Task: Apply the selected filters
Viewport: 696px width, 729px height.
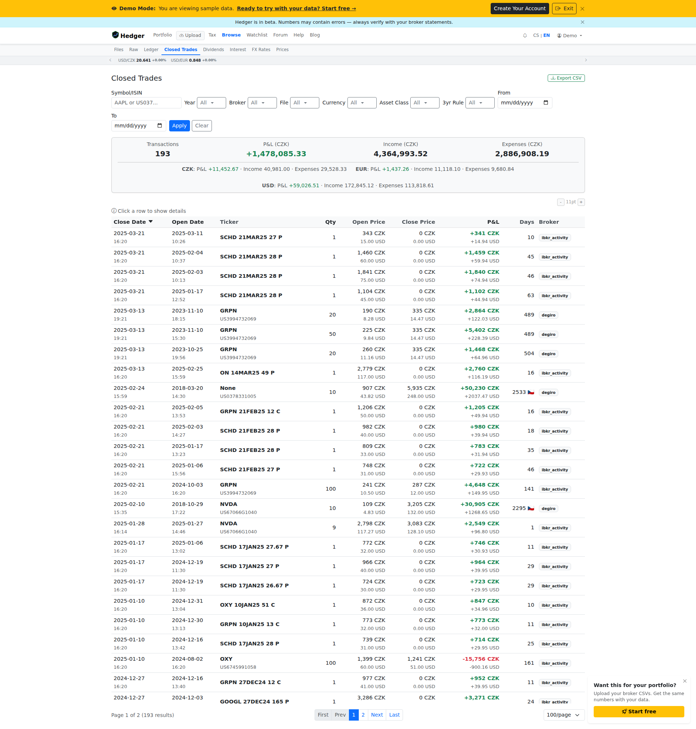Action: 179,126
